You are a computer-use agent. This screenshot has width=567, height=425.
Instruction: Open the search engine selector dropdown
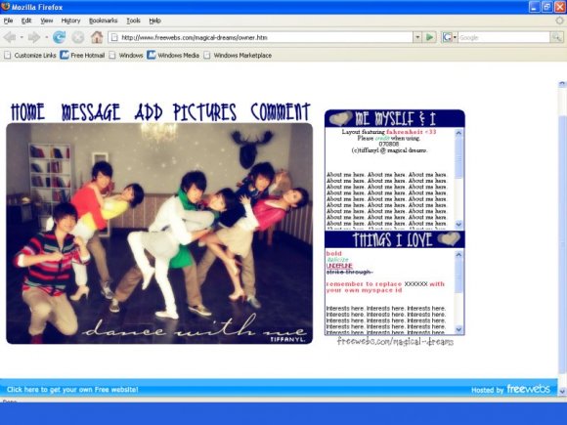point(450,37)
